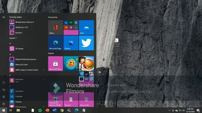Image resolution: width=202 pixels, height=113 pixels.
Task: Open the burger cooking game tile
Action: [x=86, y=63]
